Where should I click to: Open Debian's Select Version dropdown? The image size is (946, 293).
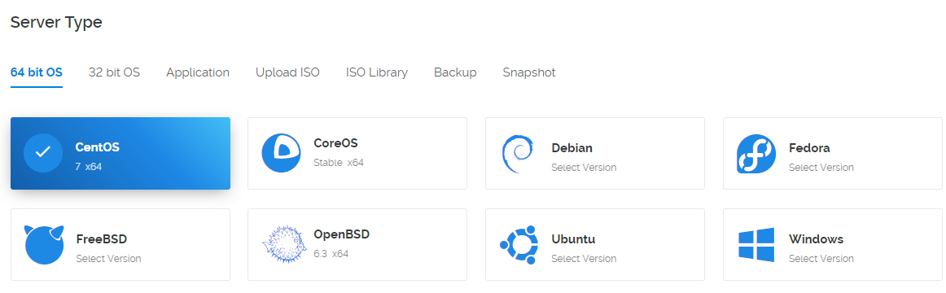(x=584, y=167)
